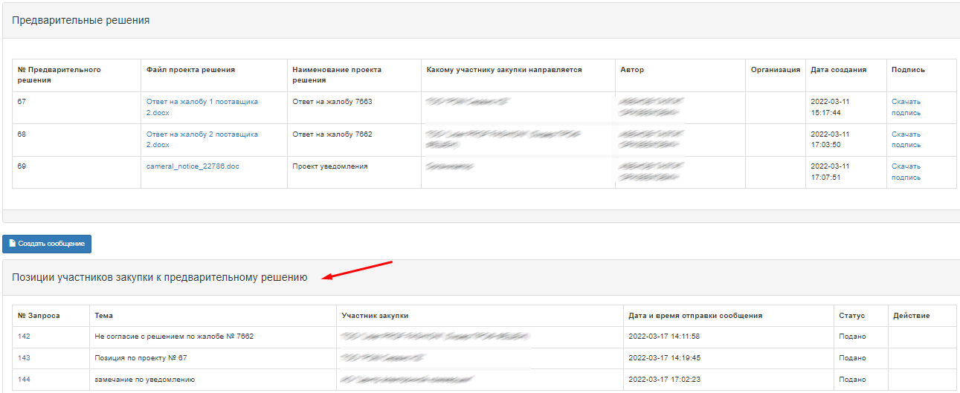Open preliminary decision number 68
Viewport: 960px width, 393px height.
[22, 134]
